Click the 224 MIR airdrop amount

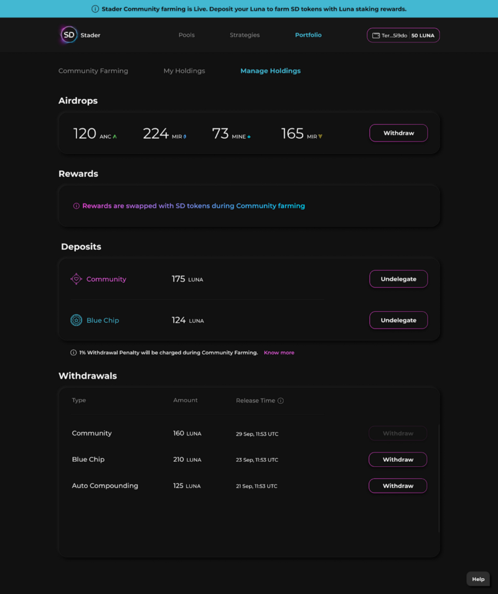[x=164, y=133]
